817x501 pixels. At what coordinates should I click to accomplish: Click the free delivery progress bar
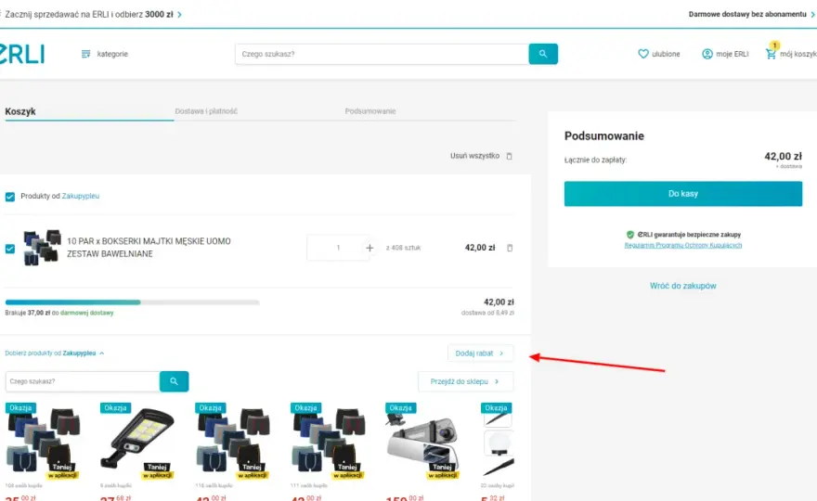(x=133, y=302)
